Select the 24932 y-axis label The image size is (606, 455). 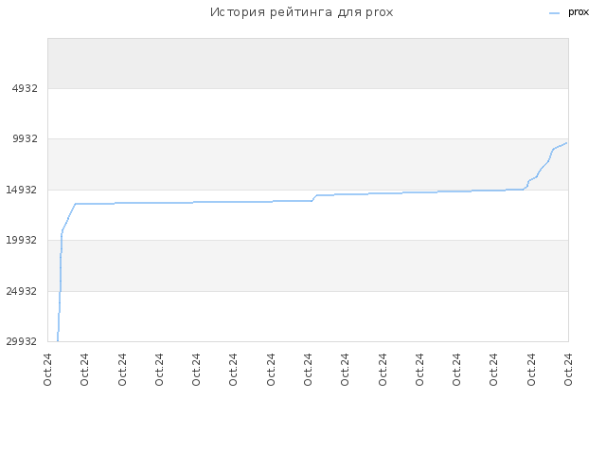[x=22, y=291]
